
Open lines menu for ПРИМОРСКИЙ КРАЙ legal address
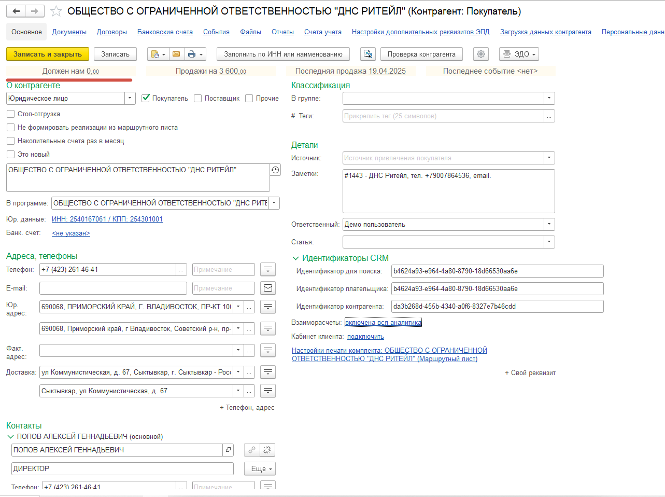click(268, 307)
